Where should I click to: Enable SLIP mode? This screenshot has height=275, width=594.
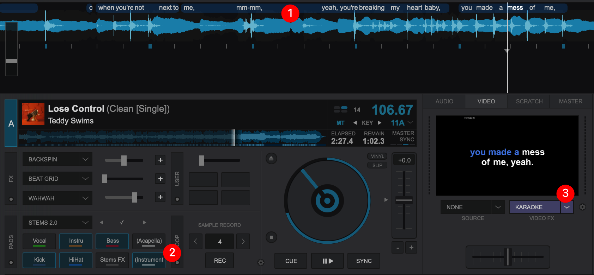point(377,165)
